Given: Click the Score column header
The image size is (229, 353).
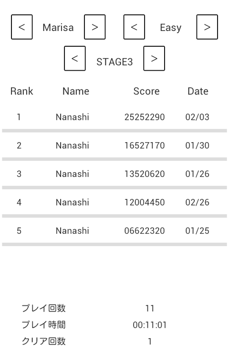Looking at the screenshot, I should [146, 91].
